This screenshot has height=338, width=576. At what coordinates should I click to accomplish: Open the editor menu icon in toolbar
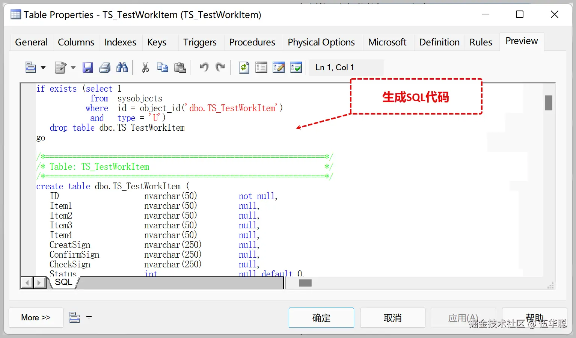point(30,68)
